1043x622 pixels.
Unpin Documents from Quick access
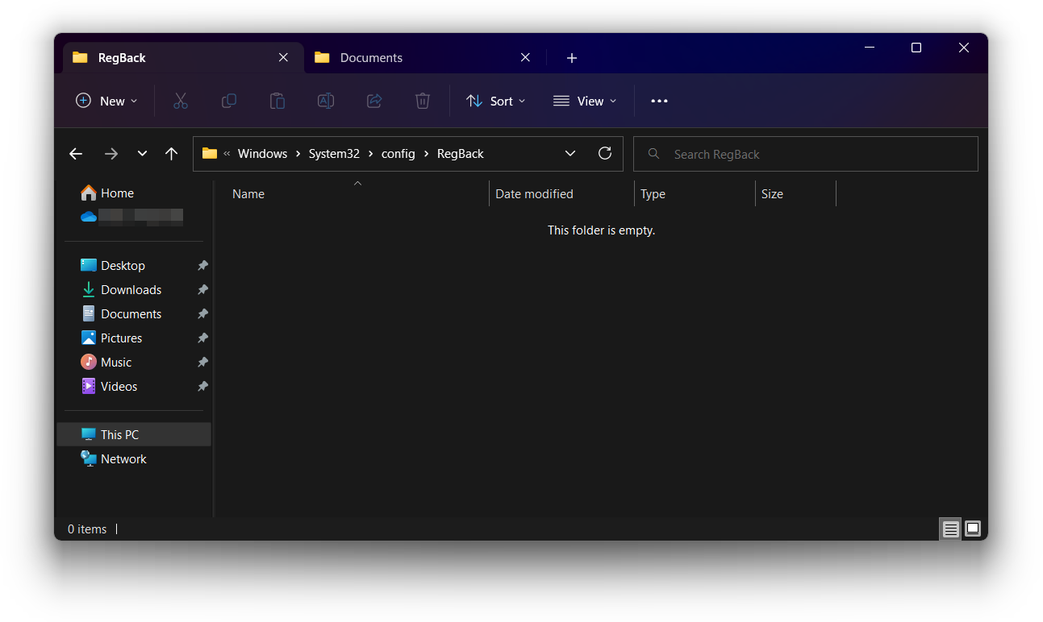(202, 313)
